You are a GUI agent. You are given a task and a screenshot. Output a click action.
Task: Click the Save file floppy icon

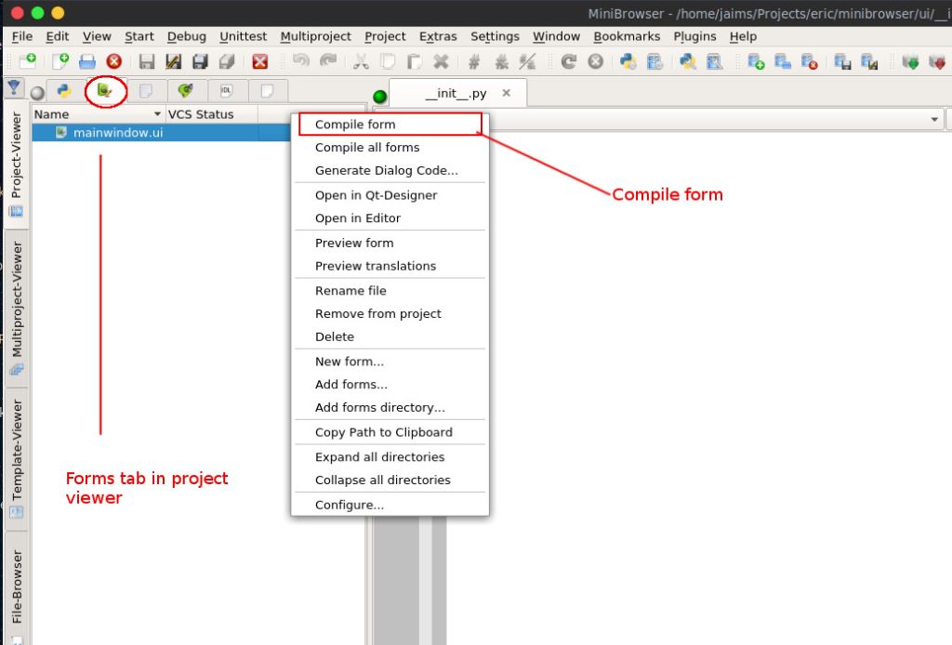pyautogui.click(x=147, y=62)
